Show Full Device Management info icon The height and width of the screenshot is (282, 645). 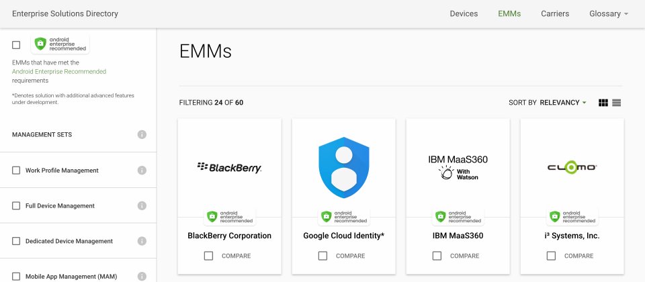pos(142,205)
